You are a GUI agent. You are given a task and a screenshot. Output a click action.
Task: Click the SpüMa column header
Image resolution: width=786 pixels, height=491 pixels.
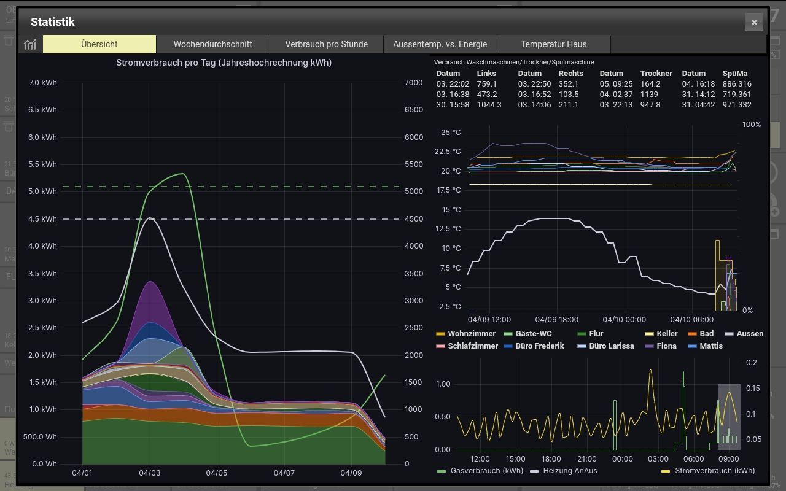(x=735, y=74)
